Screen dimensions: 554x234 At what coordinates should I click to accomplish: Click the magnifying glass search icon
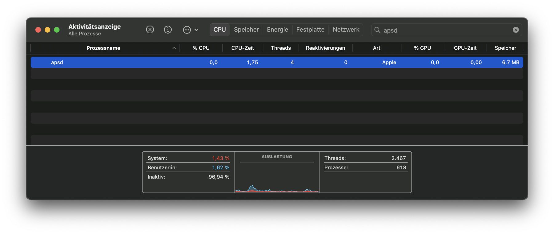(x=377, y=30)
